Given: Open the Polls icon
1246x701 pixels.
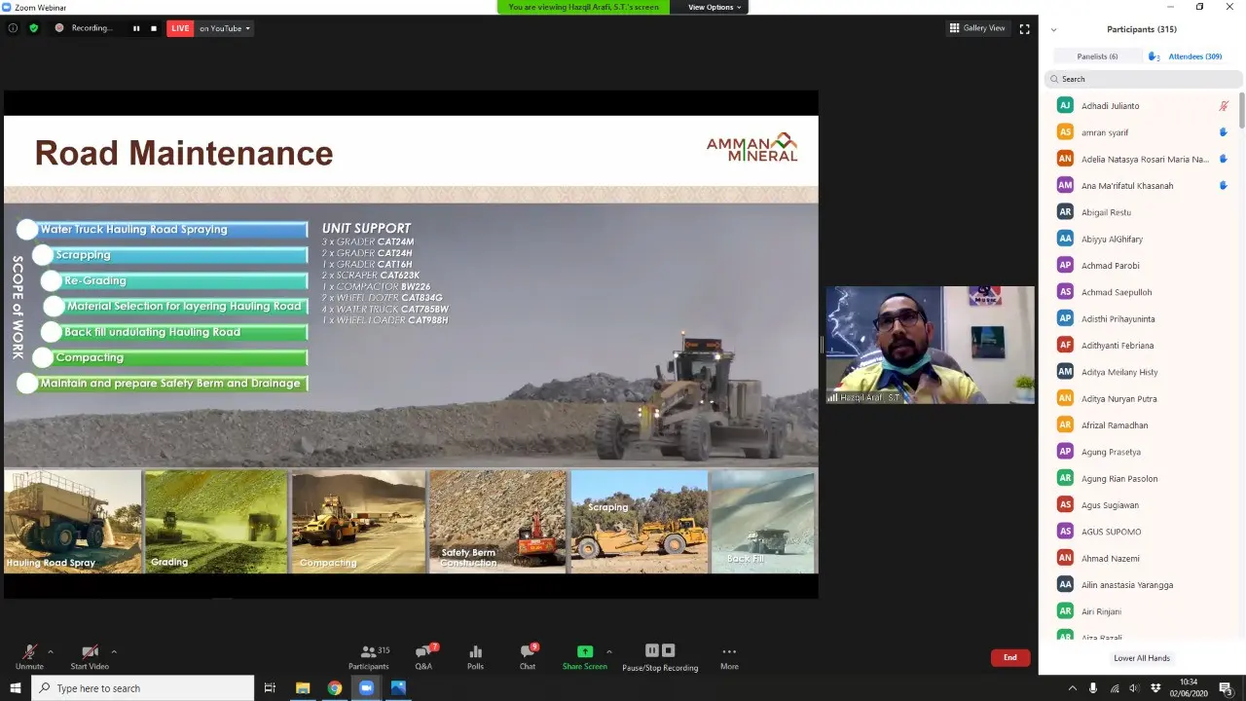Looking at the screenshot, I should click(475, 651).
